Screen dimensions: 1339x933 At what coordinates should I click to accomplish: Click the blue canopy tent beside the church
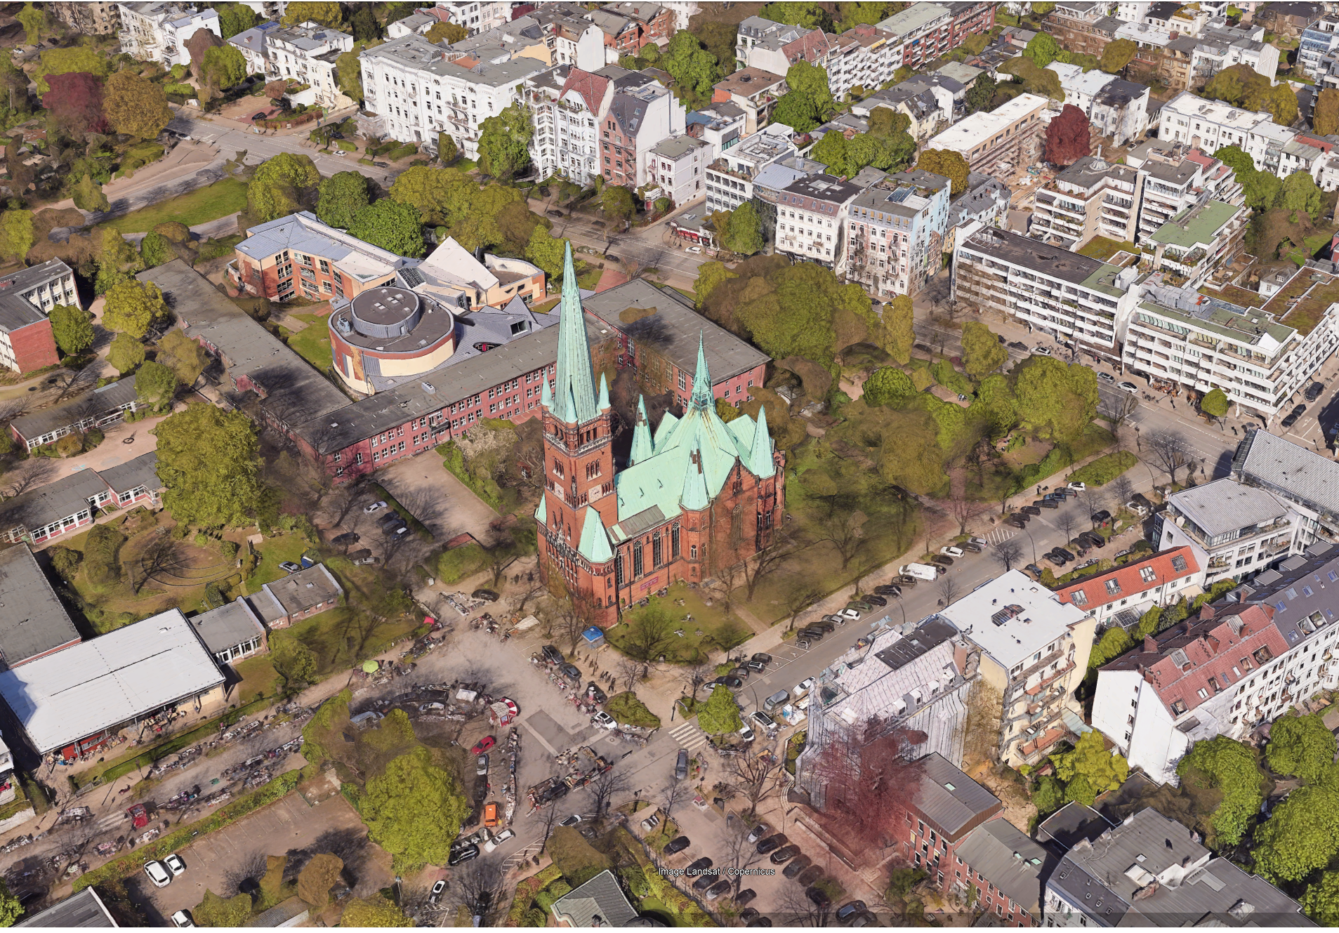[x=592, y=635]
